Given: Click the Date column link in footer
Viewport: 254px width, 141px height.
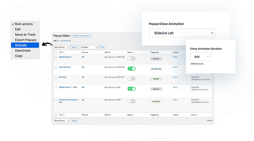Looking at the screenshot, I should pos(193,115).
